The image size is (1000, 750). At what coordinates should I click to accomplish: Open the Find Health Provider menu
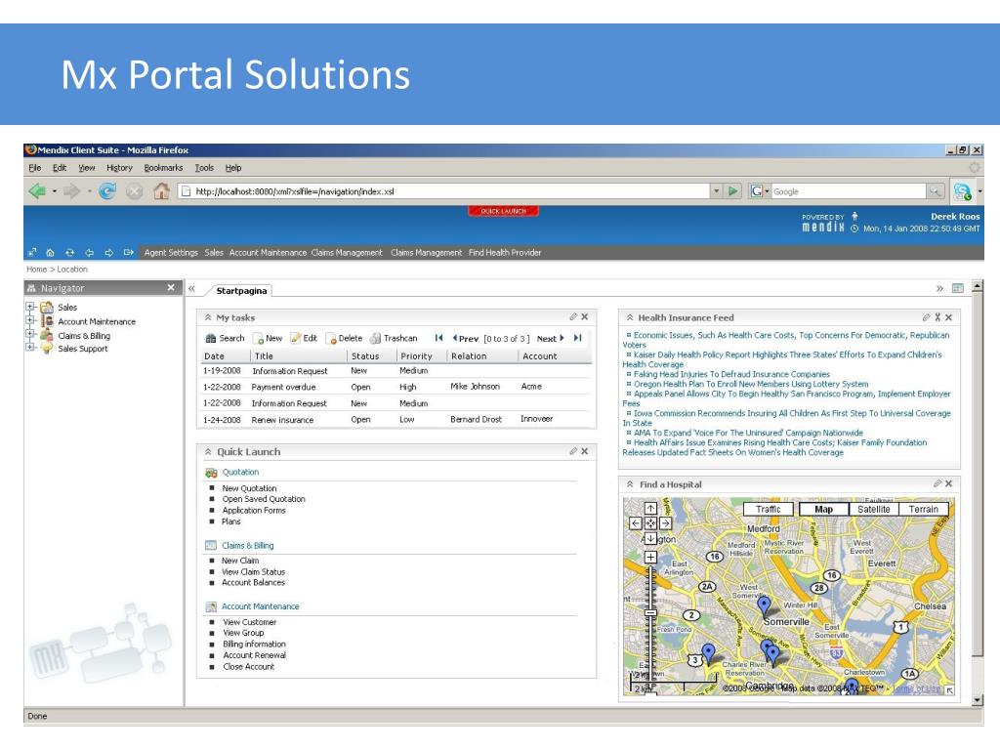(x=505, y=253)
